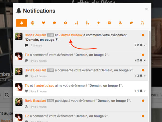This screenshot has height=122, width=162.
Task: Filter notifications by plus sign icon
Action: pyautogui.click(x=99, y=23)
